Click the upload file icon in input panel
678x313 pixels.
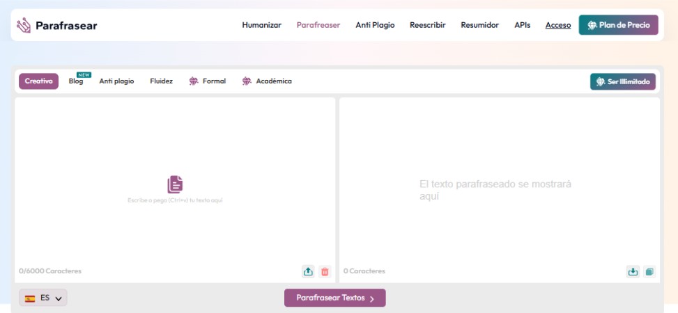308,271
